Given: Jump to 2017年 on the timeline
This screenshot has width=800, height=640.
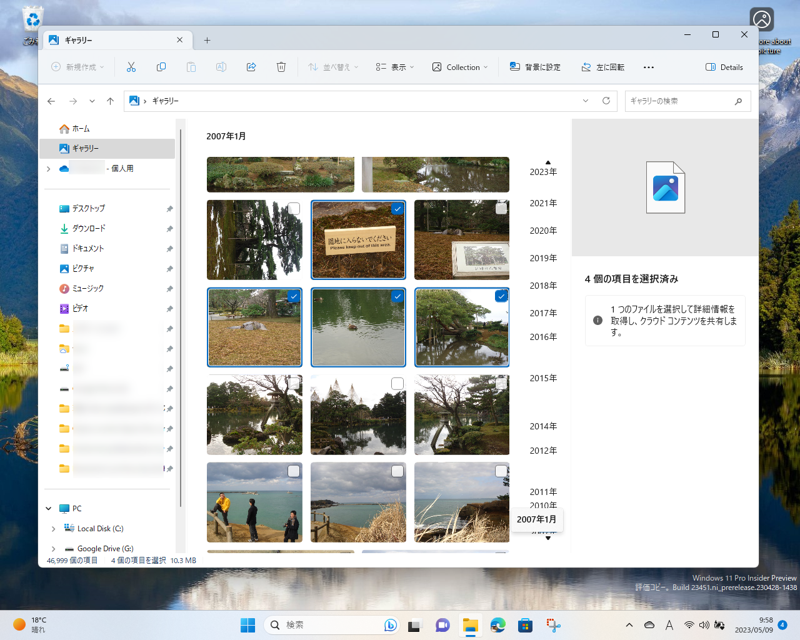Looking at the screenshot, I should 543,313.
